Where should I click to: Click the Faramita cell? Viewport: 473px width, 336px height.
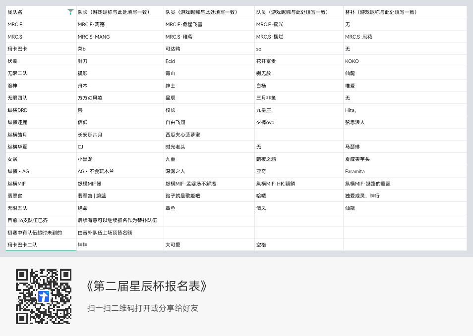(405, 171)
